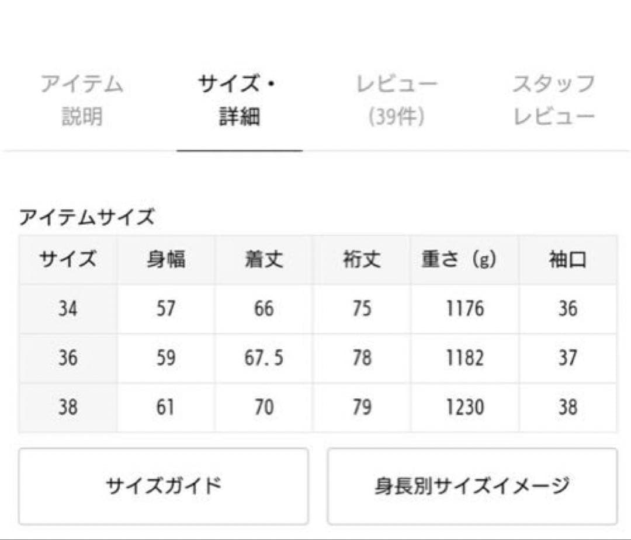Click the アイテムサイズ heading
Viewport: 631px width, 540px height.
(87, 218)
